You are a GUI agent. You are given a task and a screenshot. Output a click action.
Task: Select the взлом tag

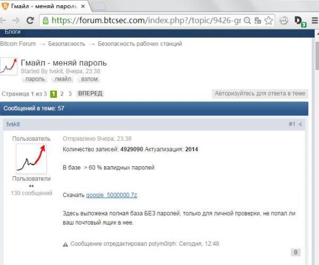tap(89, 79)
